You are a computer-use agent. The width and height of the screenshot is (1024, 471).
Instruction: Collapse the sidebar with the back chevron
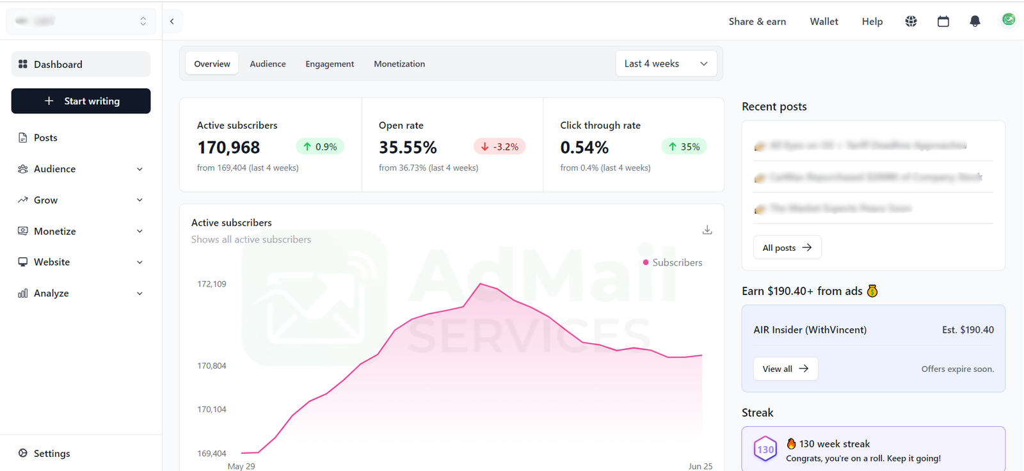coord(172,21)
